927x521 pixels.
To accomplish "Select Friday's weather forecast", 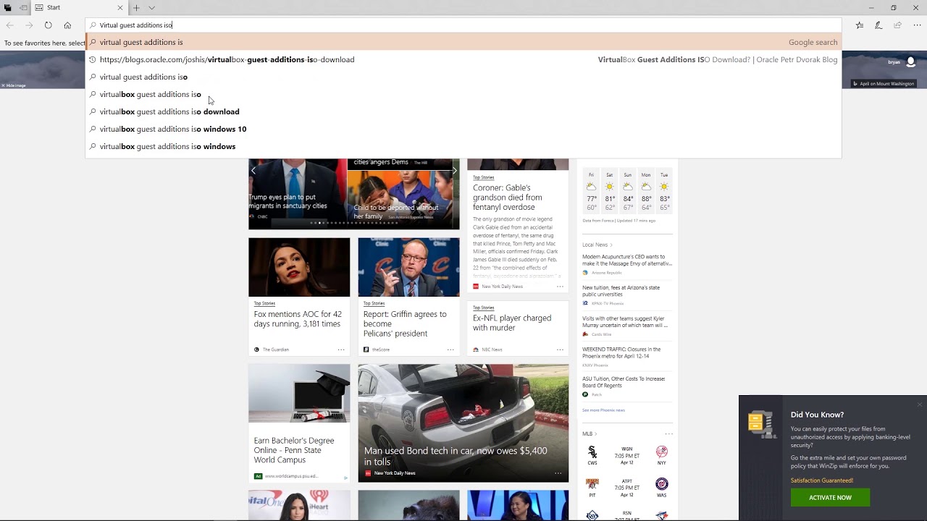I will coord(592,191).
